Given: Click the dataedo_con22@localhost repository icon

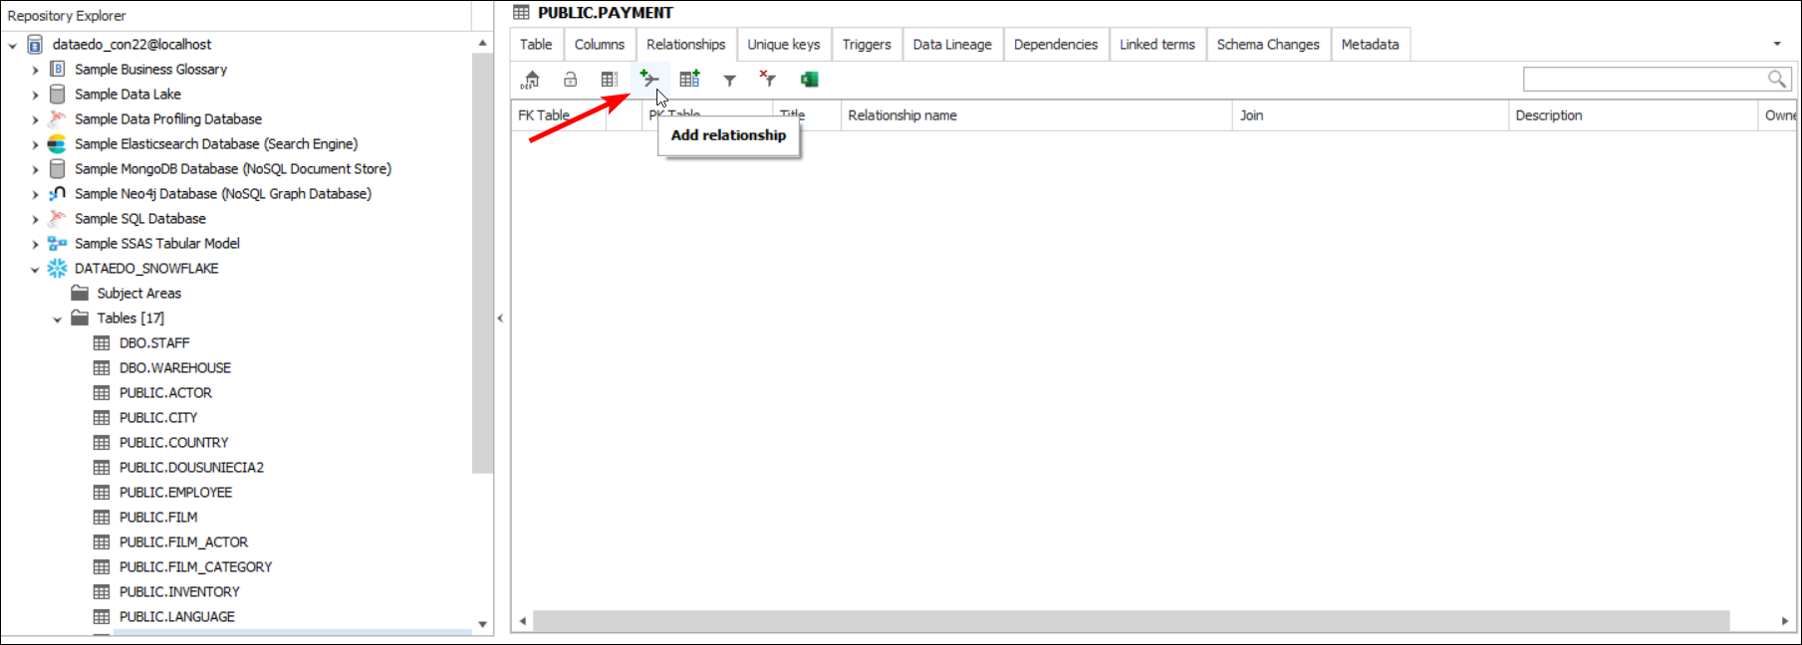Looking at the screenshot, I should [35, 44].
